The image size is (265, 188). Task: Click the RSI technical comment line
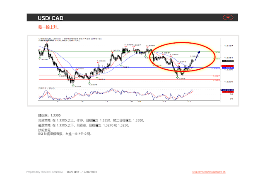tap(65, 134)
